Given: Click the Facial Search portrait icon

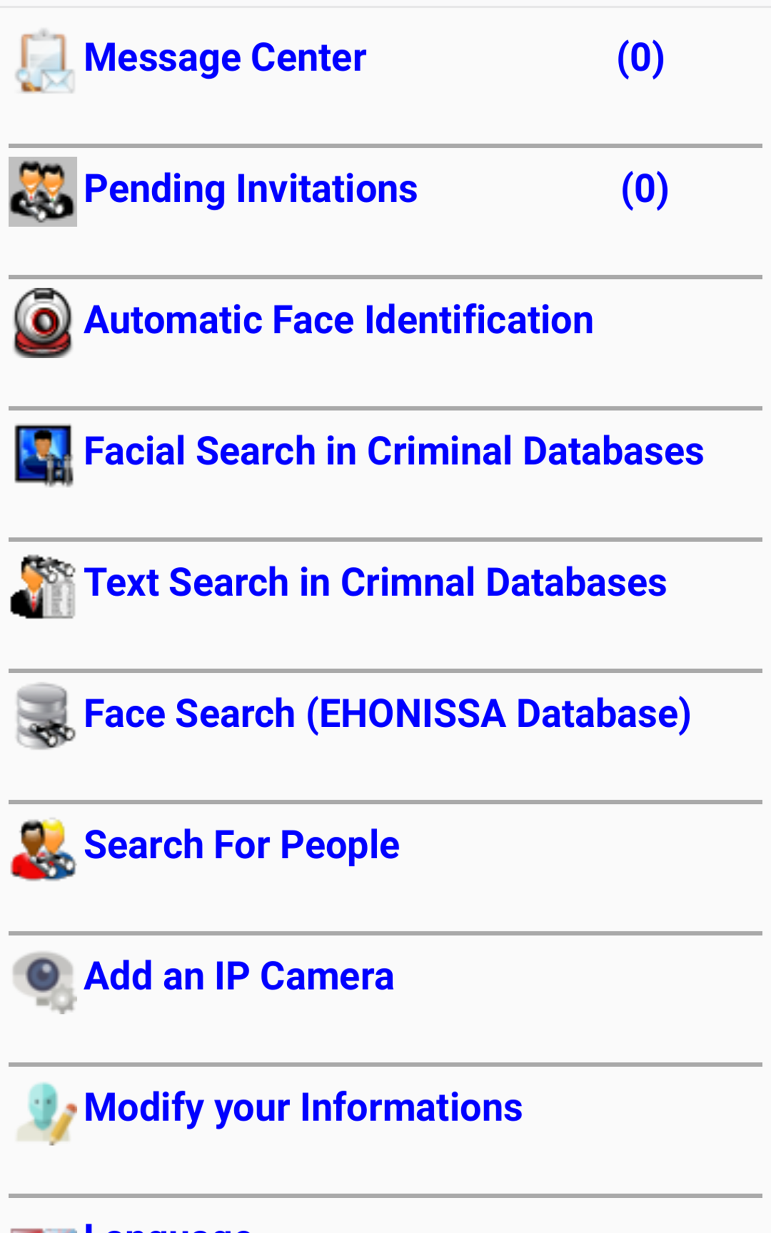Looking at the screenshot, I should [x=43, y=453].
